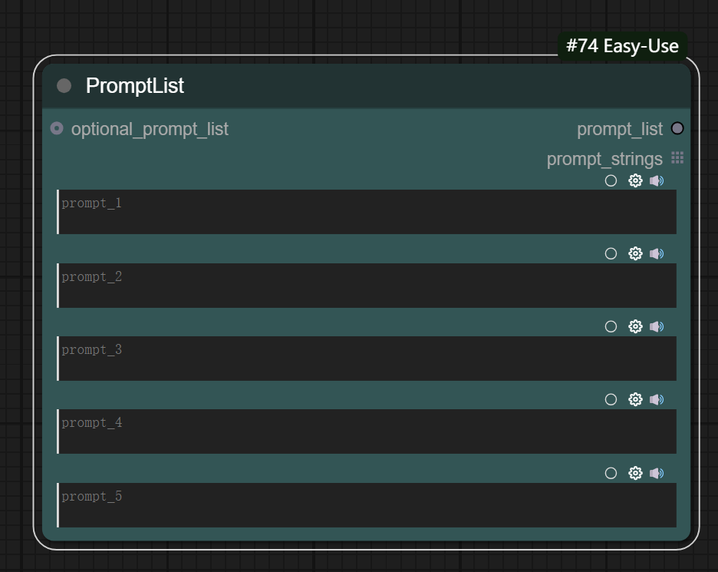Select the PromptList node title

(135, 86)
